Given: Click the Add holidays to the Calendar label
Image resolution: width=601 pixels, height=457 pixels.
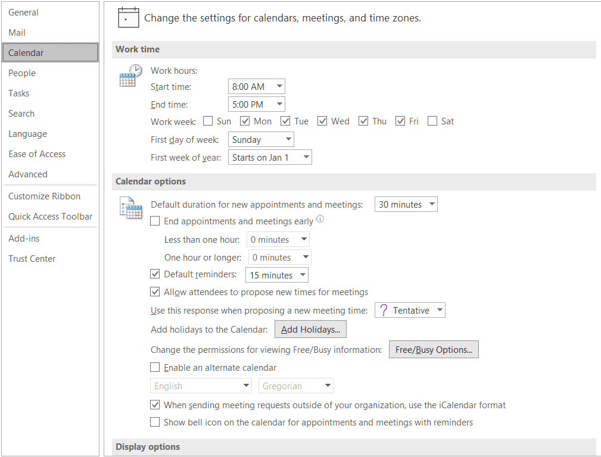Looking at the screenshot, I should (x=209, y=330).
